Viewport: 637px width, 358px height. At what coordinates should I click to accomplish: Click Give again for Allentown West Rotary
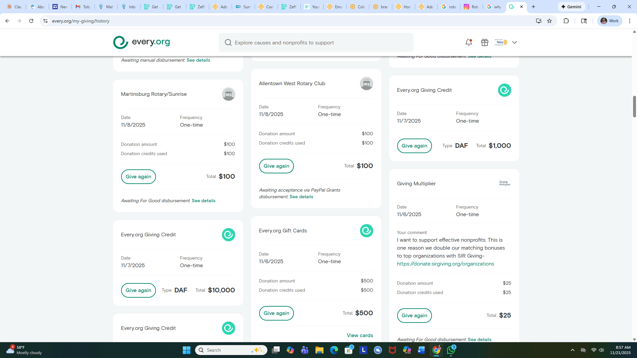[276, 166]
